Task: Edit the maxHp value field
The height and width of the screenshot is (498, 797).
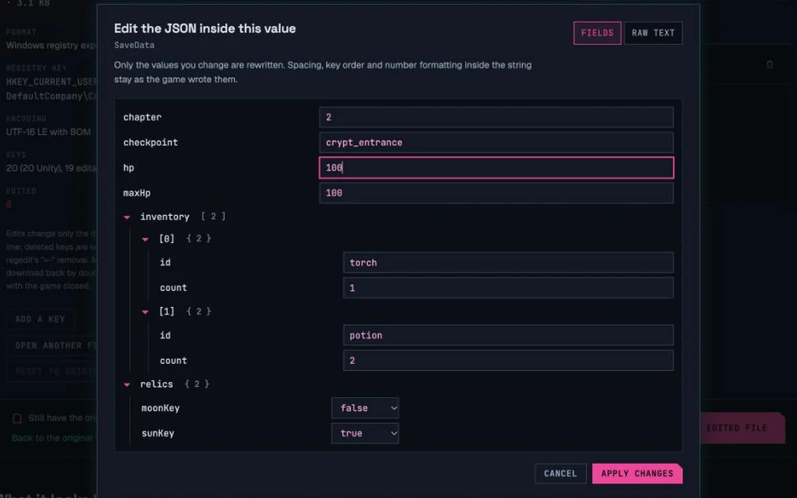Action: (x=496, y=193)
